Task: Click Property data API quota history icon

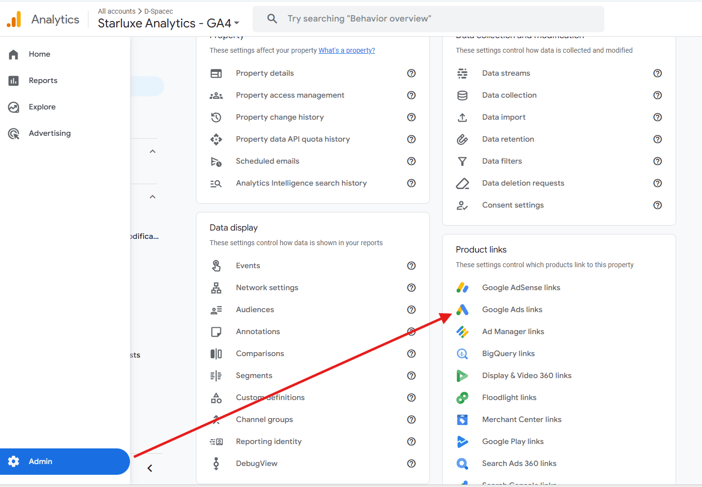Action: point(216,139)
